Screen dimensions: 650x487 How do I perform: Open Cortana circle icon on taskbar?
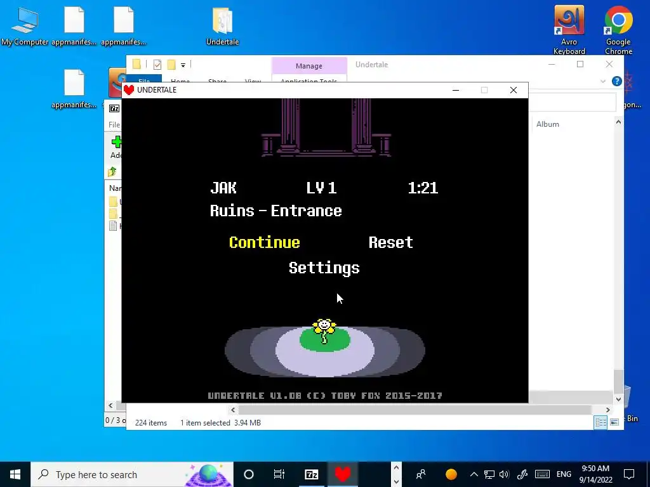coord(249,474)
